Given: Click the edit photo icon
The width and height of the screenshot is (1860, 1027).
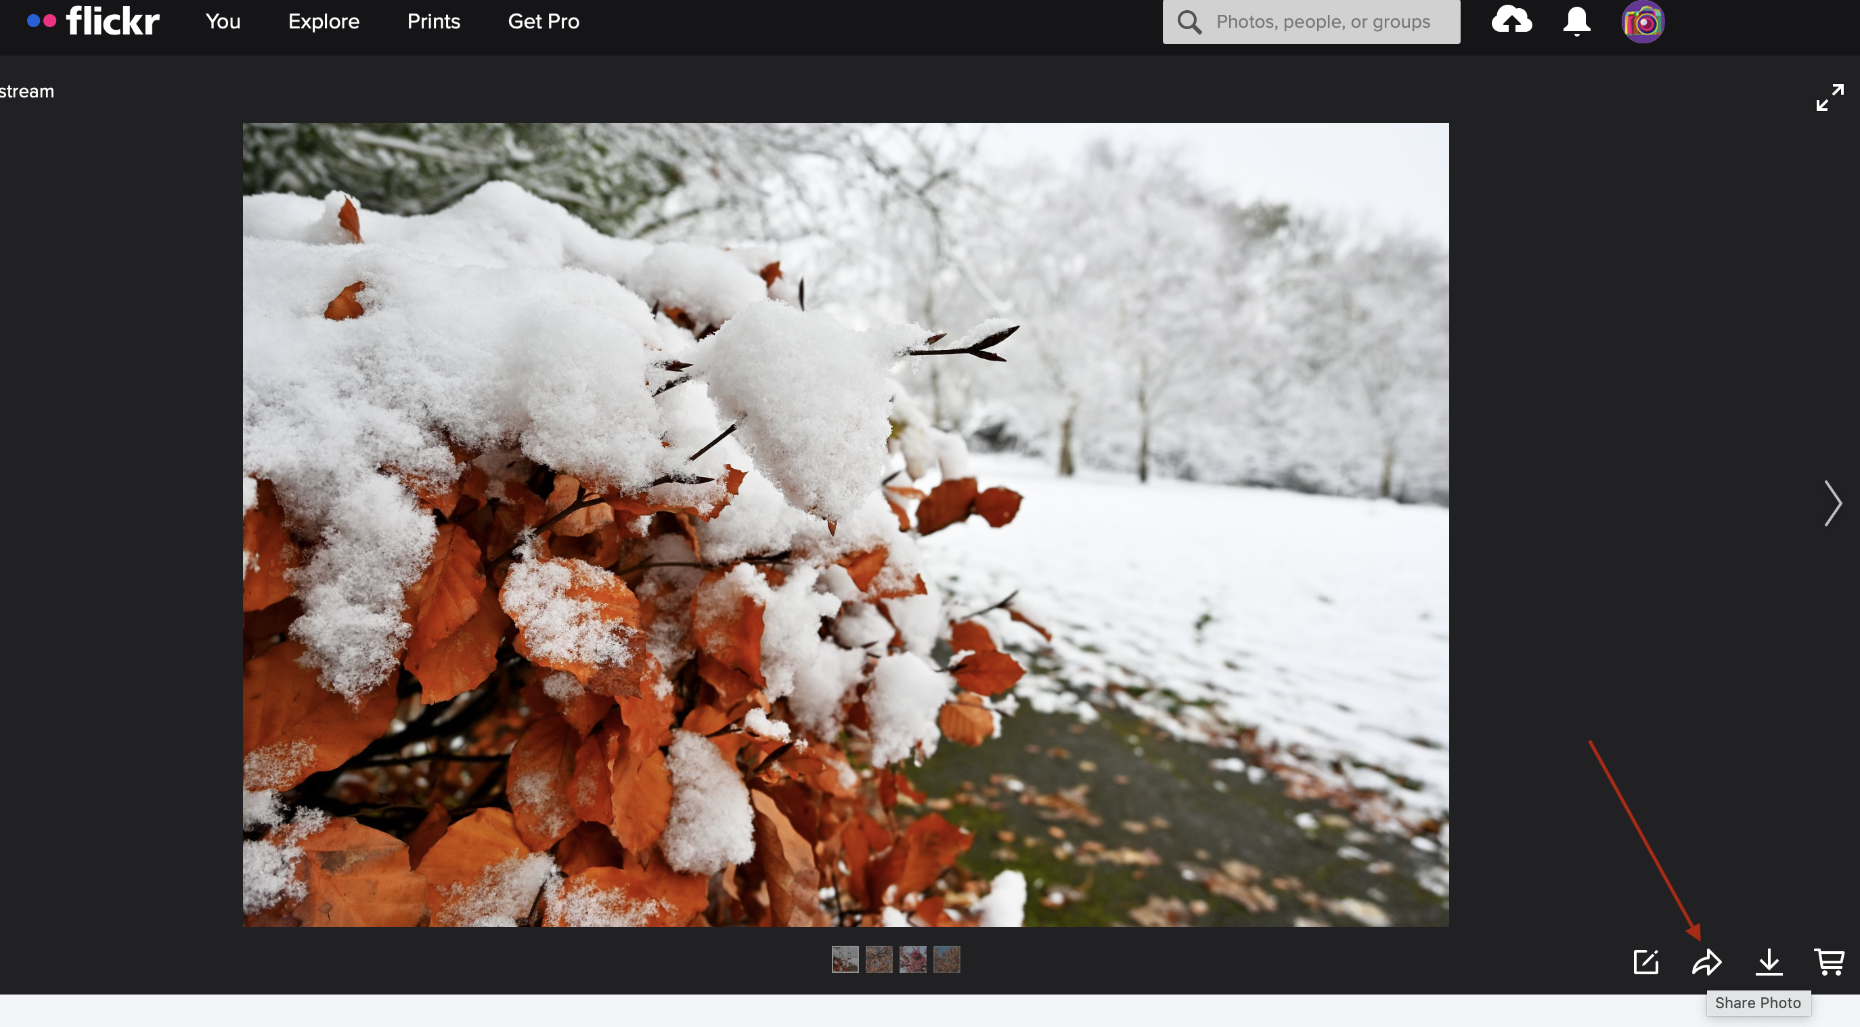Looking at the screenshot, I should click(1645, 962).
